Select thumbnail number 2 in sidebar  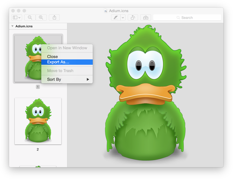[x=38, y=121]
